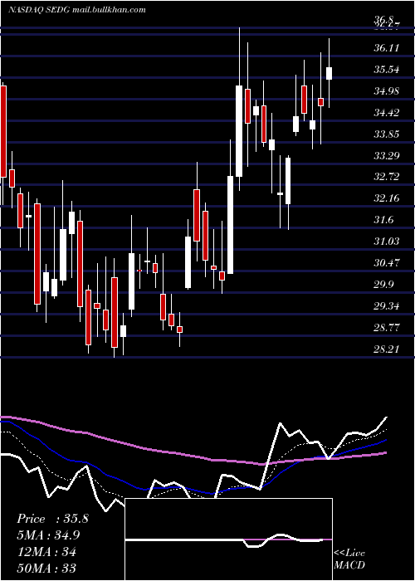Image resolution: width=415 pixels, height=581 pixels.
Task: Select the 33.29 price axis label
Action: pos(387,155)
